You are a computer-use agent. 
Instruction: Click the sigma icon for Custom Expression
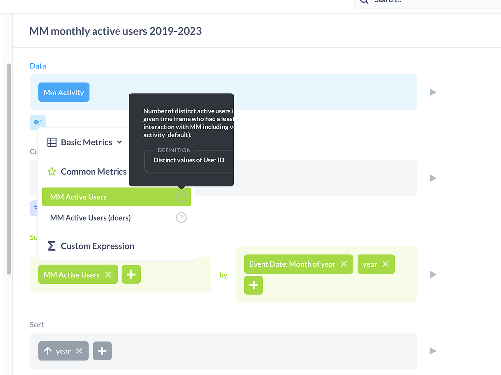(52, 246)
